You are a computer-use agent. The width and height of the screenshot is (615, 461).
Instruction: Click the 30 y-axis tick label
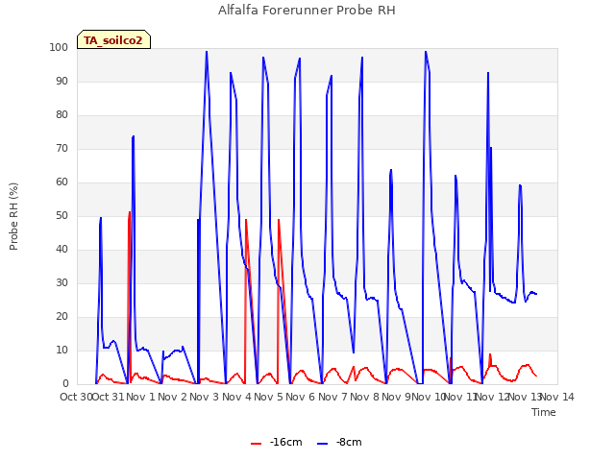pos(61,282)
